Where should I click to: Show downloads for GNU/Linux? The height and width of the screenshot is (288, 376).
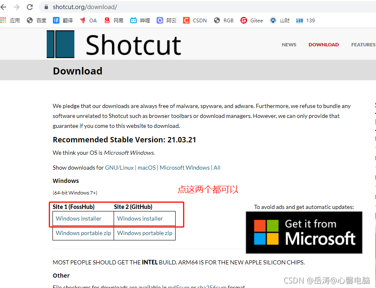pos(119,168)
